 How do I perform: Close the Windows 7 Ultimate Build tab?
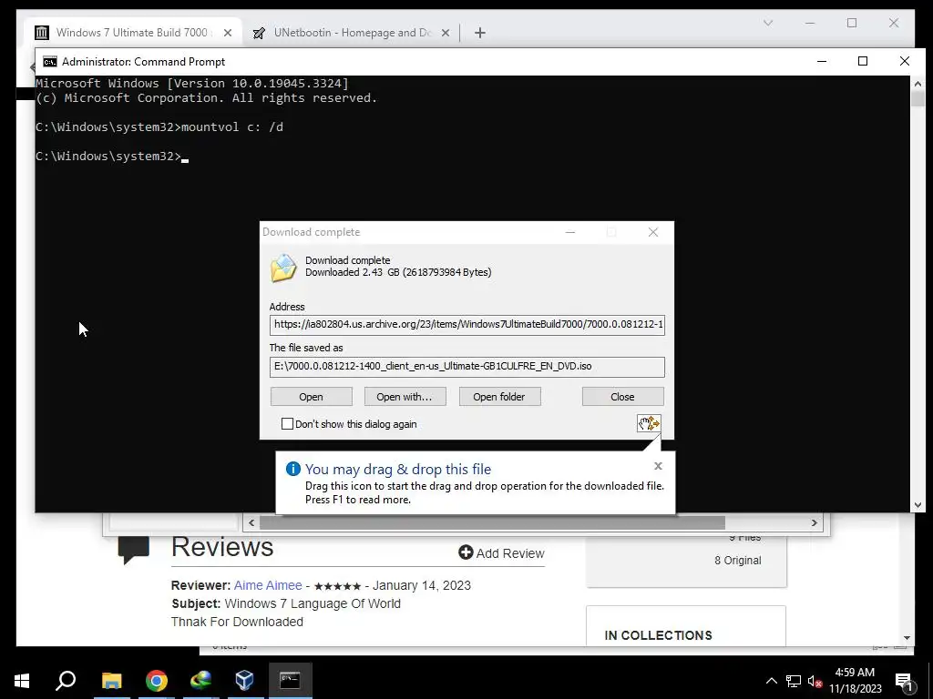(227, 33)
